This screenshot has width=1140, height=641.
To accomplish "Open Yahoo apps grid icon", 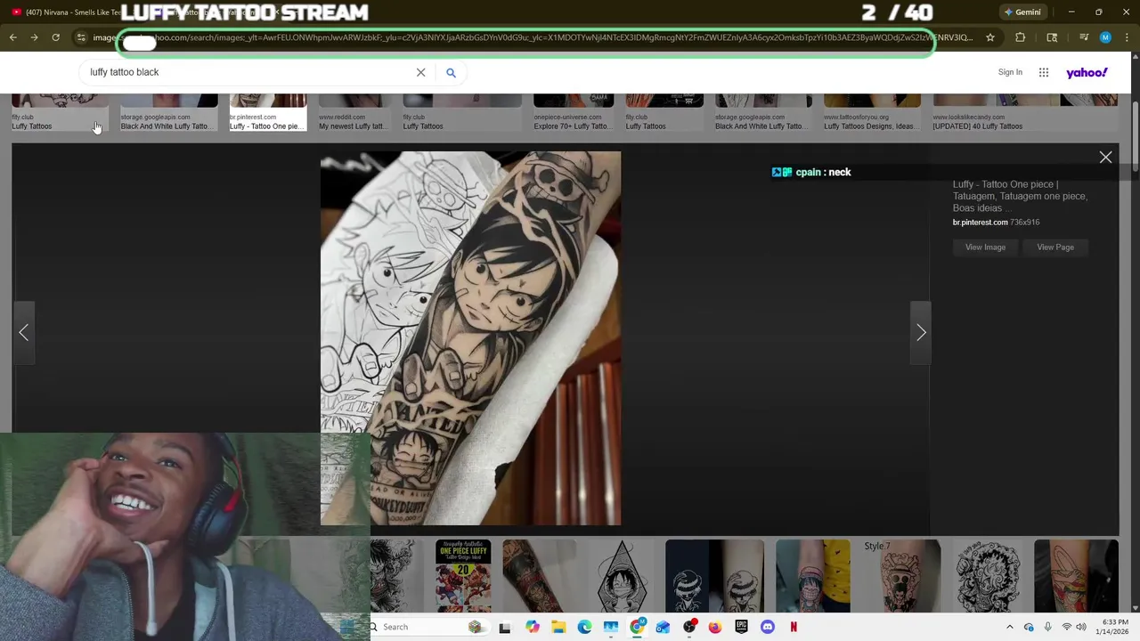I will pos(1044,72).
